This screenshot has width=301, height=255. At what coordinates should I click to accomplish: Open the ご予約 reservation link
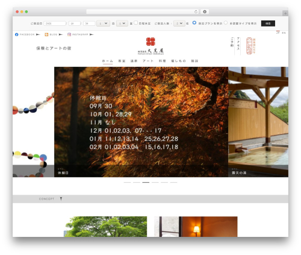[232, 42]
